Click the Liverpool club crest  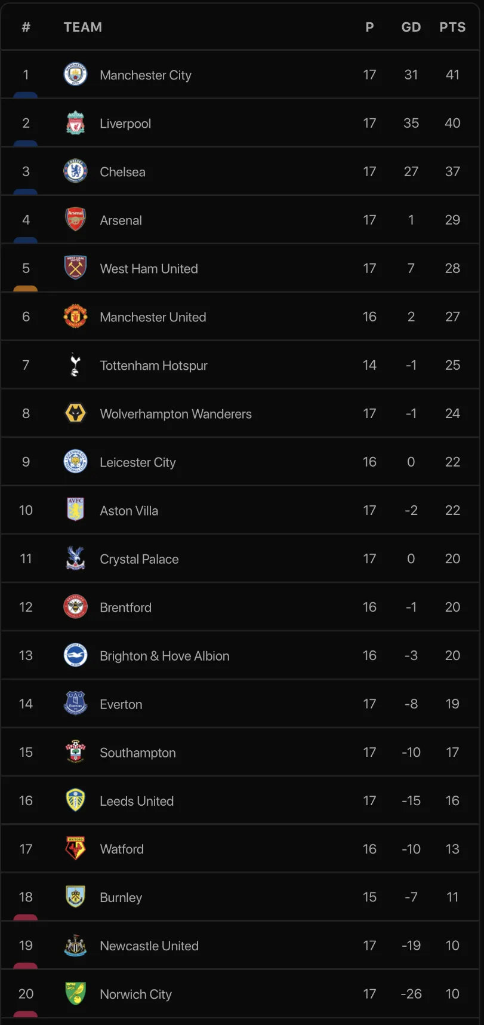point(75,123)
